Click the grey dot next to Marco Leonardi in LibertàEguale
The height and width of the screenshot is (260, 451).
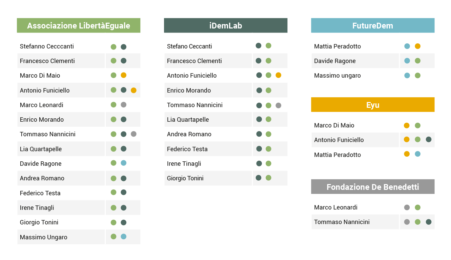tap(124, 105)
